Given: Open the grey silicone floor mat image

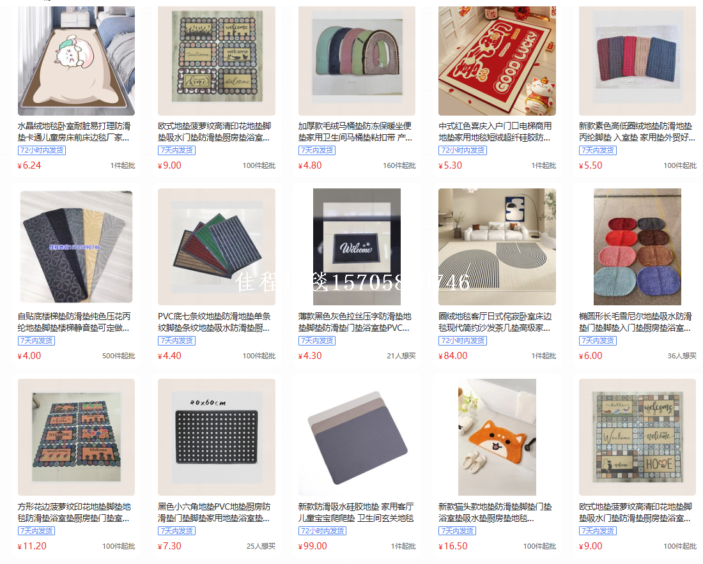Looking at the screenshot, I should click(x=357, y=438).
